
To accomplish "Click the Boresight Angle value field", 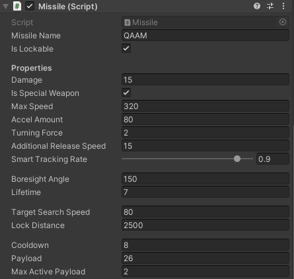I will tap(205, 179).
